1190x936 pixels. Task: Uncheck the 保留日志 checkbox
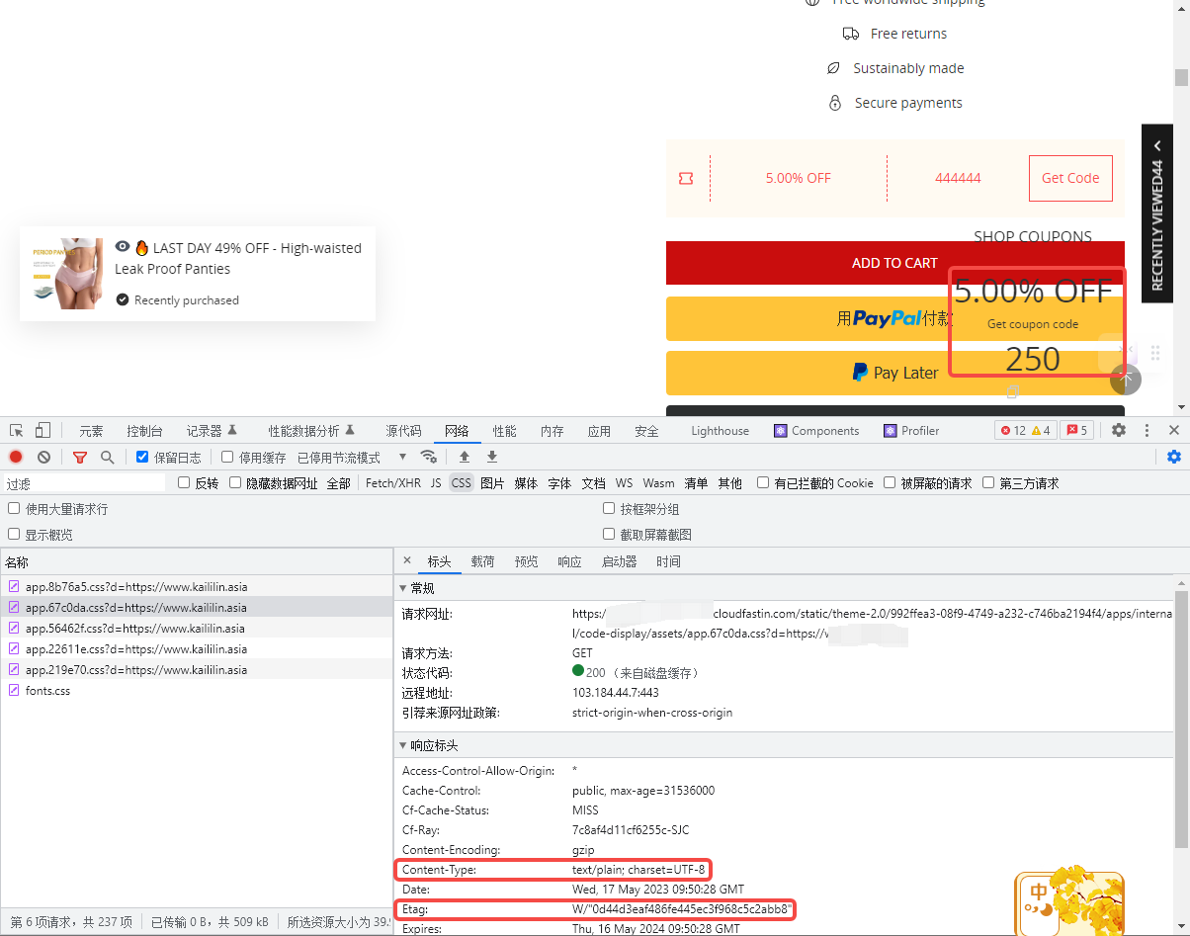pyautogui.click(x=142, y=457)
